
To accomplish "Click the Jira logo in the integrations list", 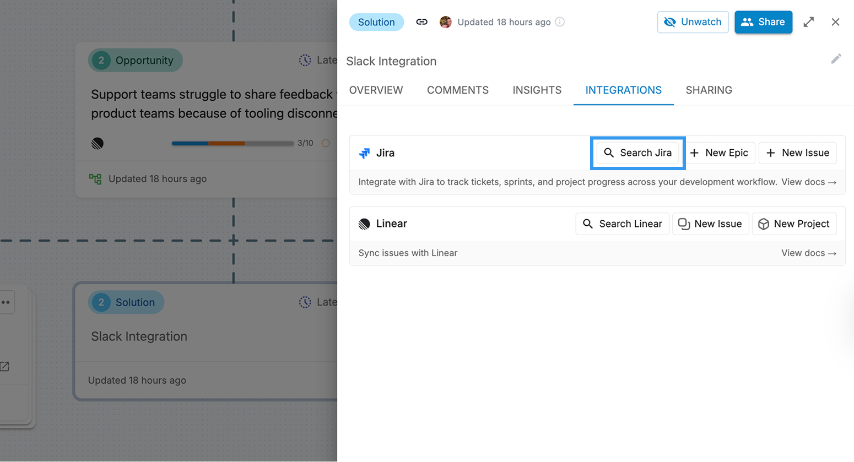I will tap(365, 153).
